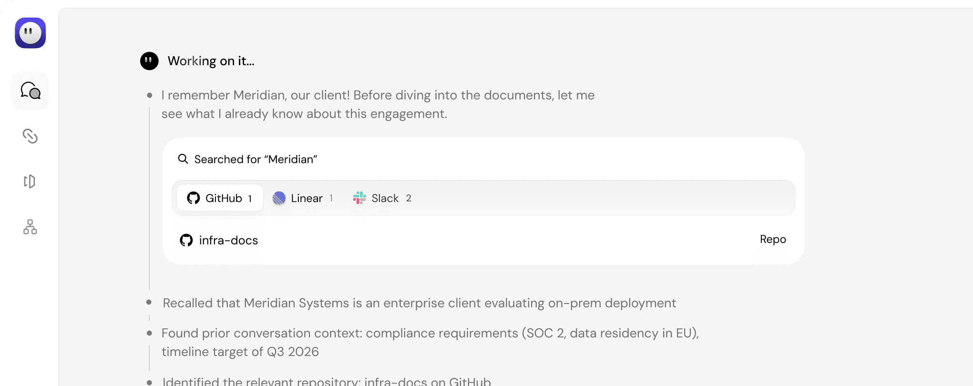
Task: Click the Repo label on the result row
Action: pos(773,239)
